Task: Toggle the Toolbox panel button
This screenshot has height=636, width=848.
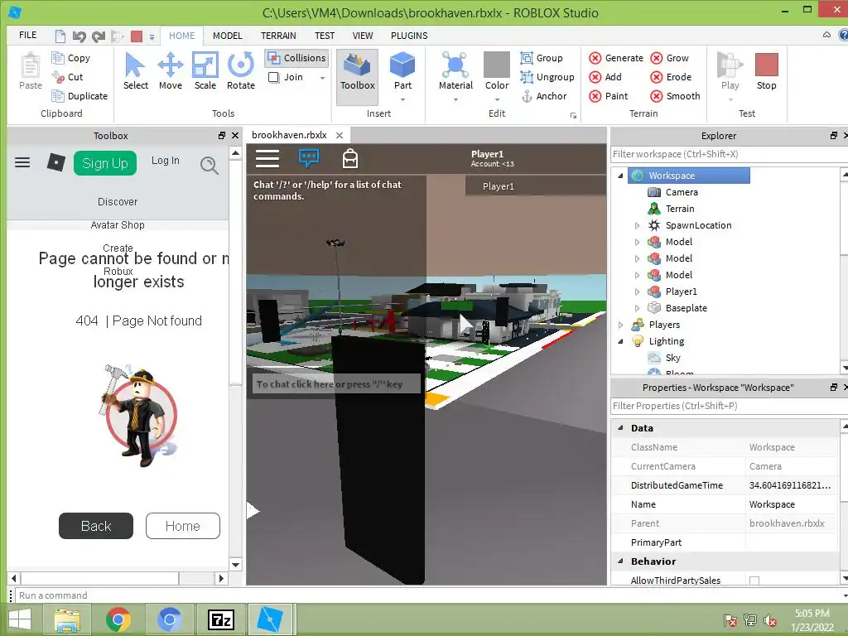Action: [357, 77]
